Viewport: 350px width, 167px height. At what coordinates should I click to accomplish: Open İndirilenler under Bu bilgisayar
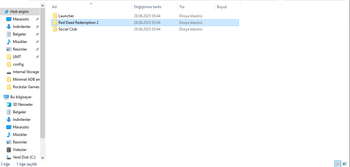(x=22, y=120)
